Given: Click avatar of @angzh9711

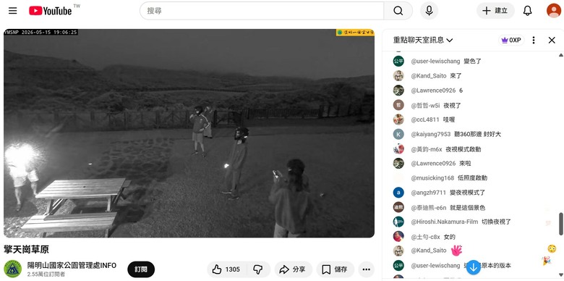Looking at the screenshot, I should pyautogui.click(x=398, y=193).
